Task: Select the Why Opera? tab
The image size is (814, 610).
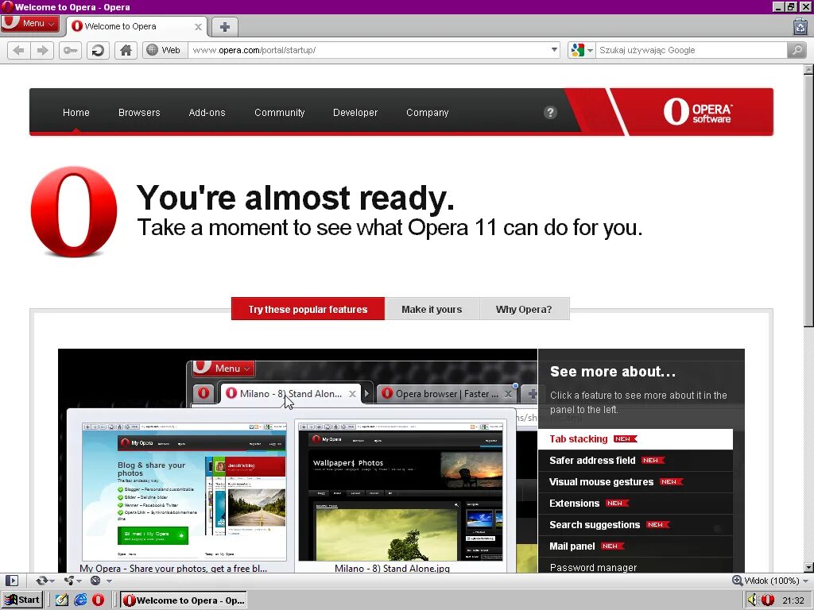Action: (525, 309)
